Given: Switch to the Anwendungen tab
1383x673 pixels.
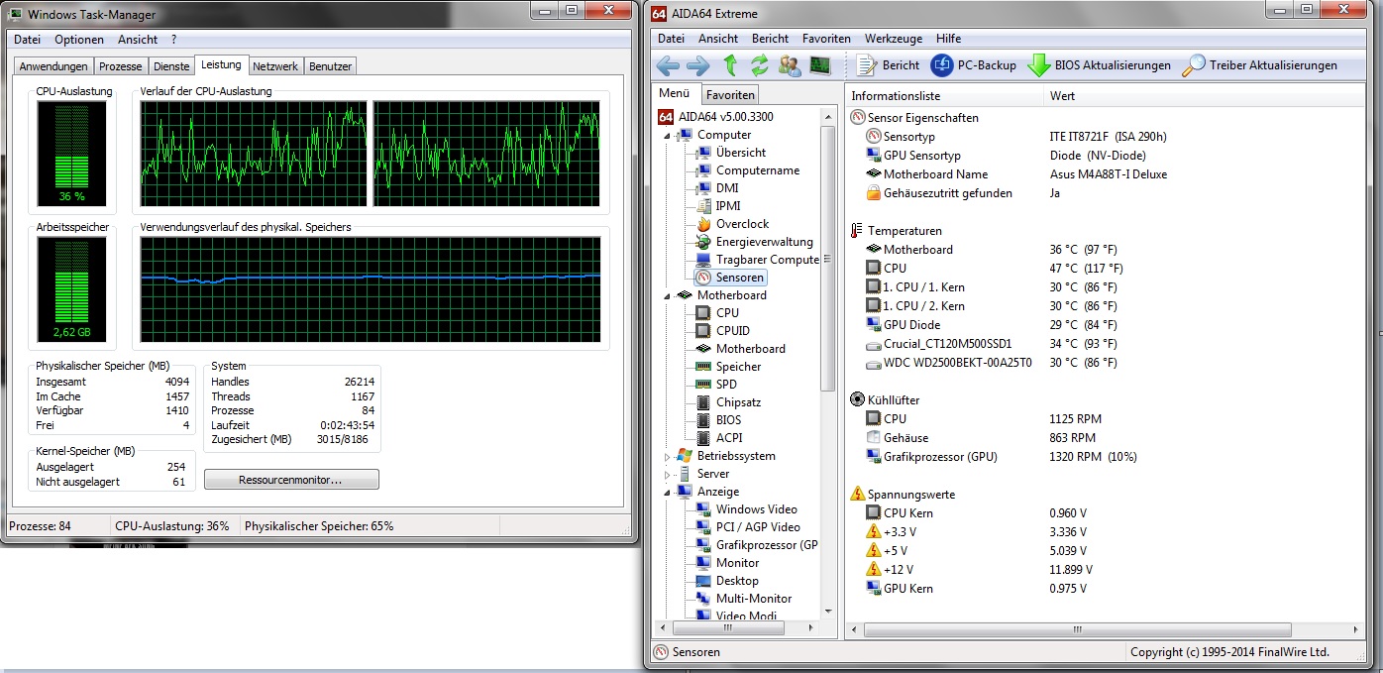Looking at the screenshot, I should (x=53, y=66).
